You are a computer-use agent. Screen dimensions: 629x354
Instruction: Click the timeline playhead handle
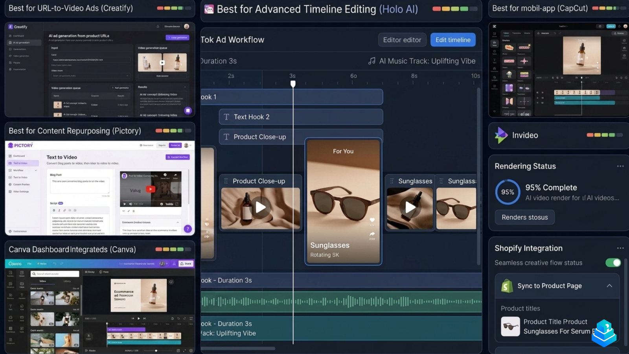point(293,84)
